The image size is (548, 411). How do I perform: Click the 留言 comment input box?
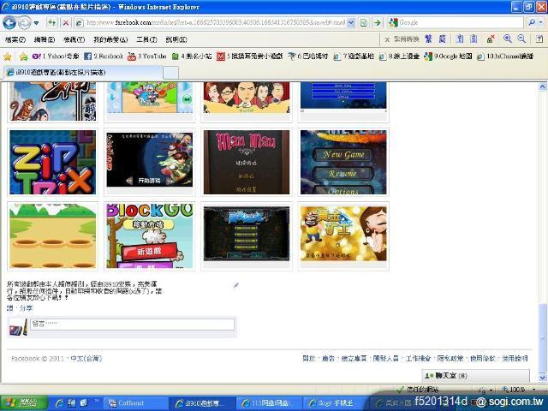pyautogui.click(x=132, y=325)
